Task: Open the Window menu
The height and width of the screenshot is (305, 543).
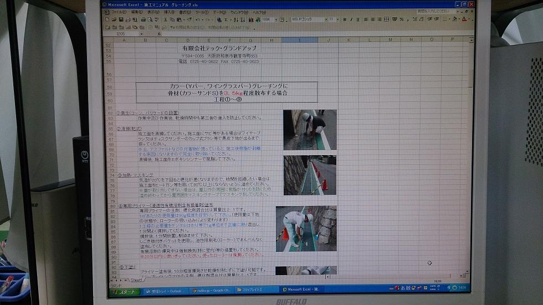Action: click(239, 12)
